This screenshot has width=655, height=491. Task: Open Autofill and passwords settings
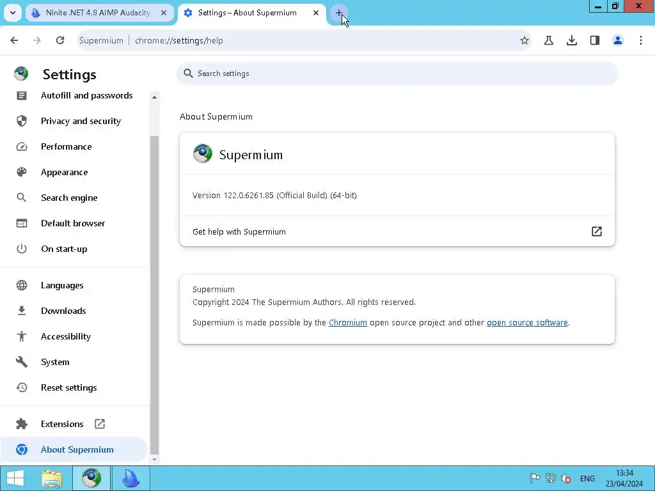[74, 96]
